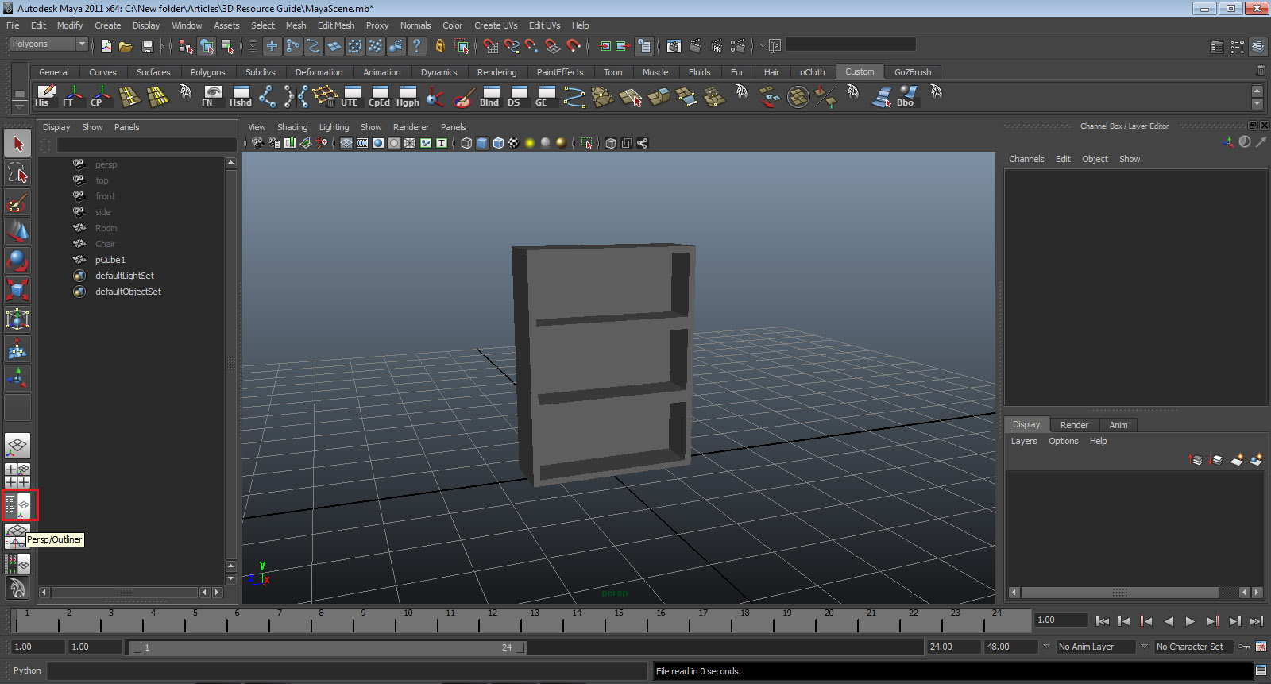Click the CpEd shelf icon

pyautogui.click(x=379, y=96)
